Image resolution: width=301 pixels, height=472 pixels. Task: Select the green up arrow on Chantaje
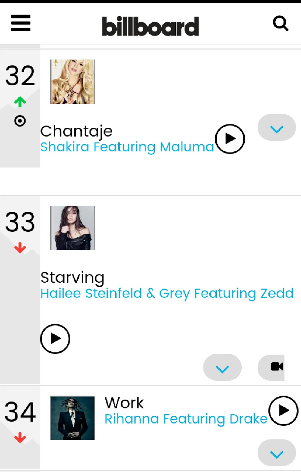20,101
